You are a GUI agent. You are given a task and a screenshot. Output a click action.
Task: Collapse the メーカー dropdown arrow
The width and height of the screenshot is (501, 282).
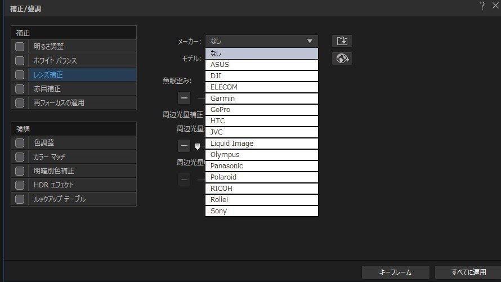click(x=310, y=41)
